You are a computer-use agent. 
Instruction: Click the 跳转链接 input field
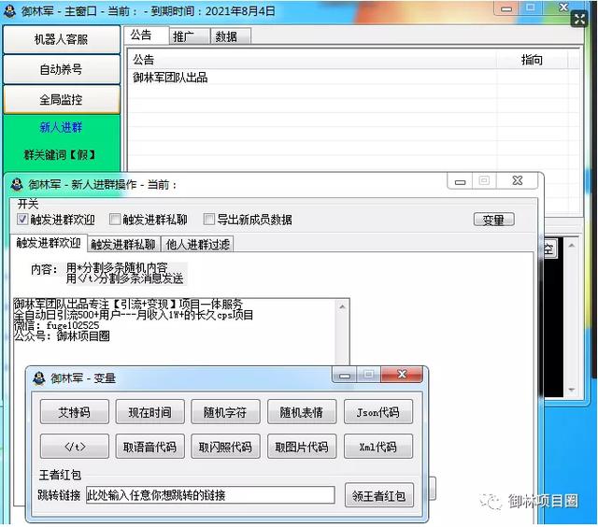pos(209,495)
